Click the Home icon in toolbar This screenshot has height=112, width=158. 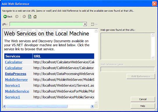[35, 17]
